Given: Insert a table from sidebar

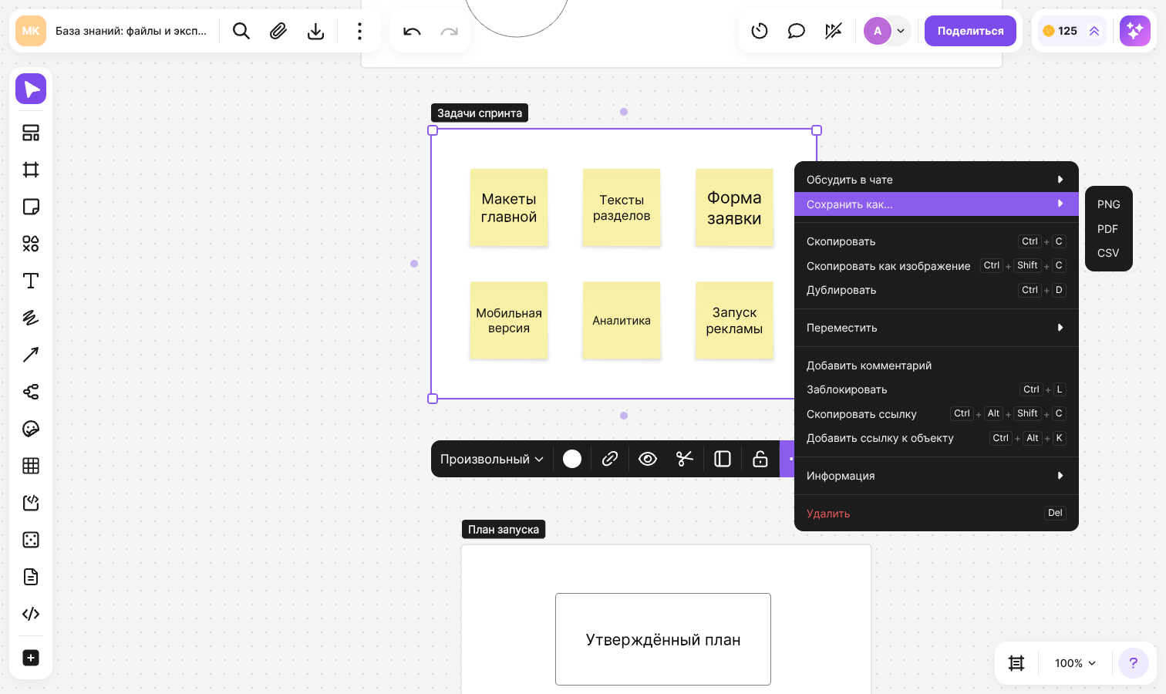Looking at the screenshot, I should (31, 466).
